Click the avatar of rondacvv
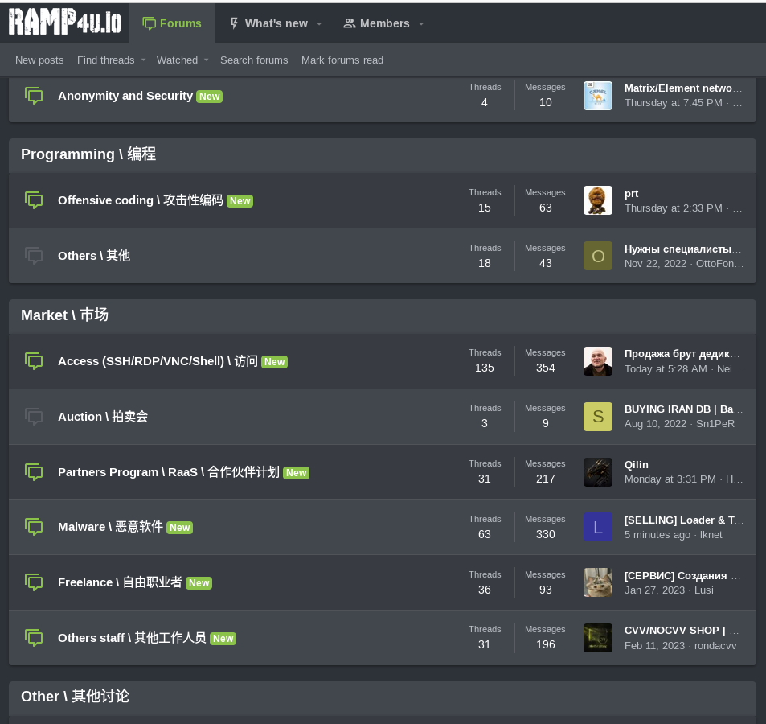The height and width of the screenshot is (724, 766). click(x=598, y=638)
